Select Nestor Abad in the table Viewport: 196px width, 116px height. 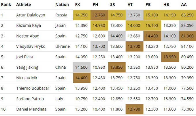click(x=28, y=36)
